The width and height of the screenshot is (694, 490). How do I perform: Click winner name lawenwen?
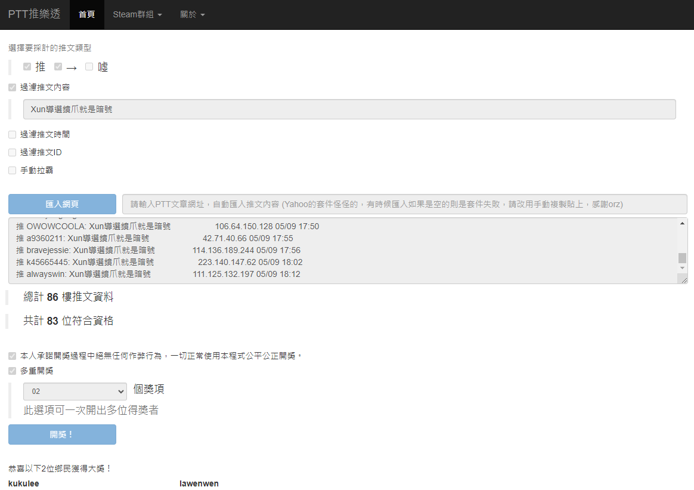click(199, 483)
